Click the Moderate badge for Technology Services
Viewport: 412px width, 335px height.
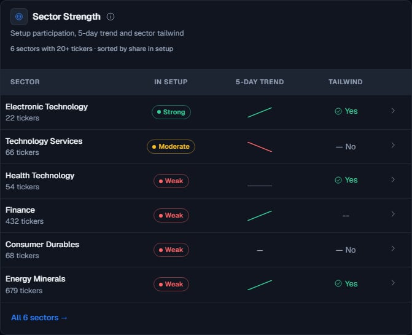coord(171,146)
